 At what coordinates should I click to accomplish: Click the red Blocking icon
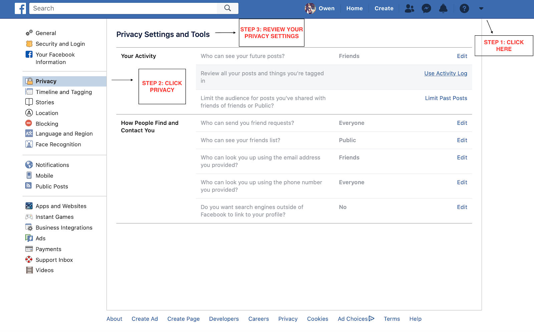(29, 123)
